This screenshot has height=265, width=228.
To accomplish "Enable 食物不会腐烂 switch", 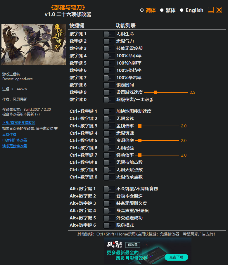I will pyautogui.click(x=109, y=196).
